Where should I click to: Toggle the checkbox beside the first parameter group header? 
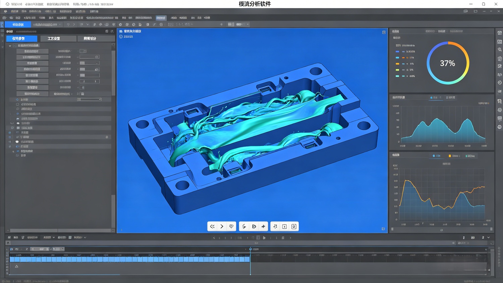(x=15, y=46)
